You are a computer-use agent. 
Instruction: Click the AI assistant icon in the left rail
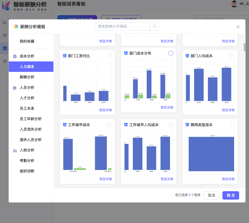tap(5, 35)
